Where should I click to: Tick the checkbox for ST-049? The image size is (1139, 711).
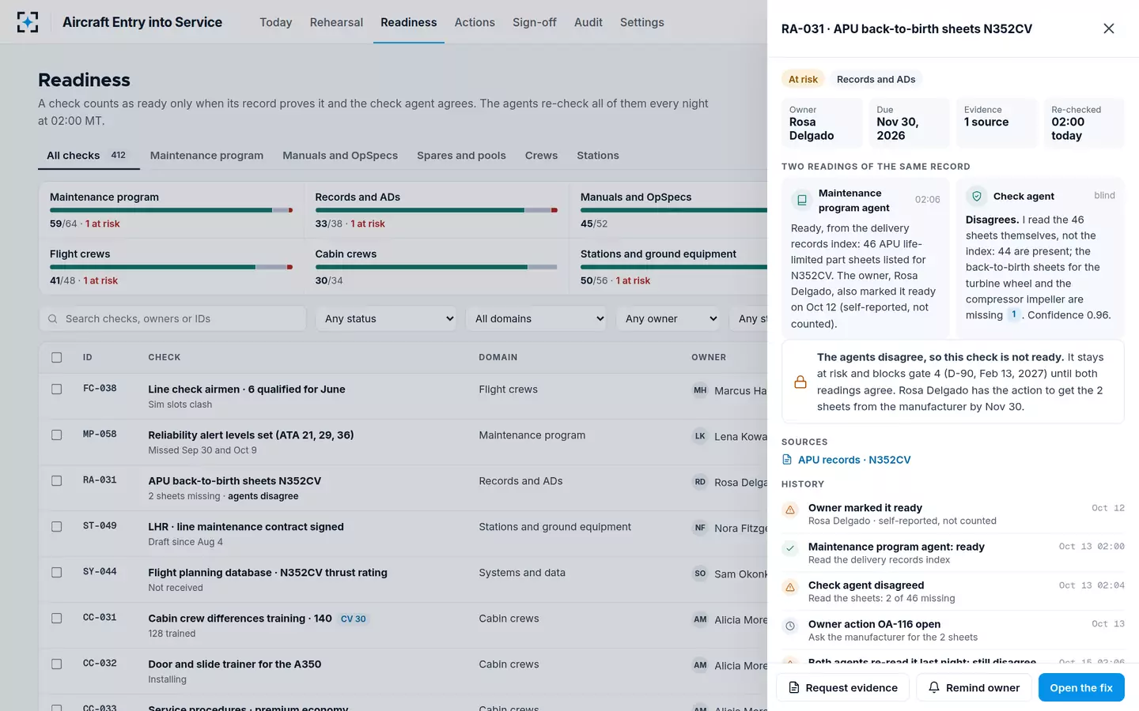coord(57,526)
